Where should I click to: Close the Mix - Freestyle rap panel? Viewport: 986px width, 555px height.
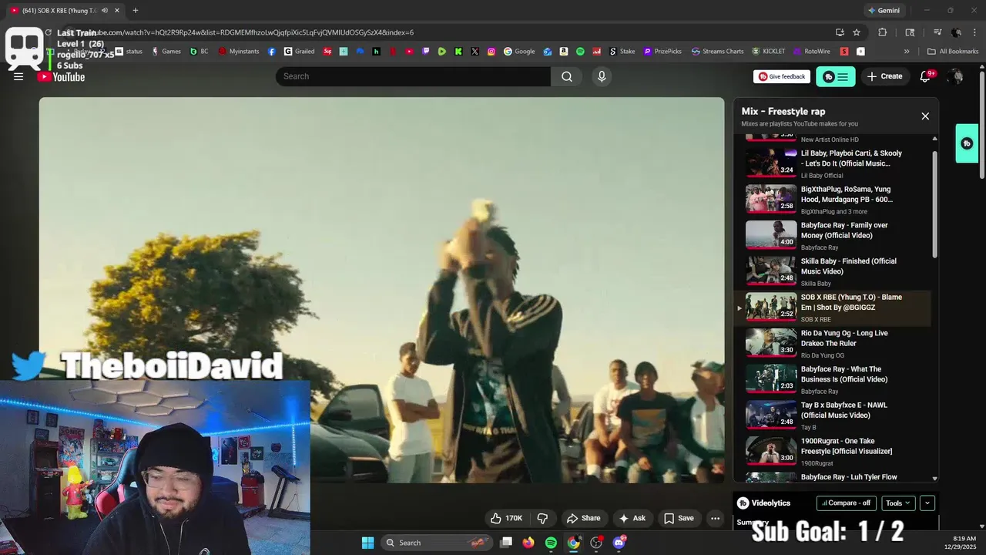coord(925,116)
